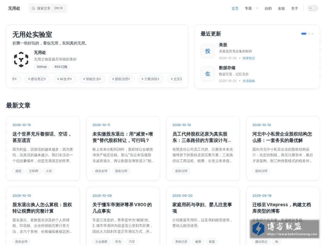This screenshot has width=326, height=245.
Task: Click the 无用处 hexagon avatar
Action: [21, 59]
